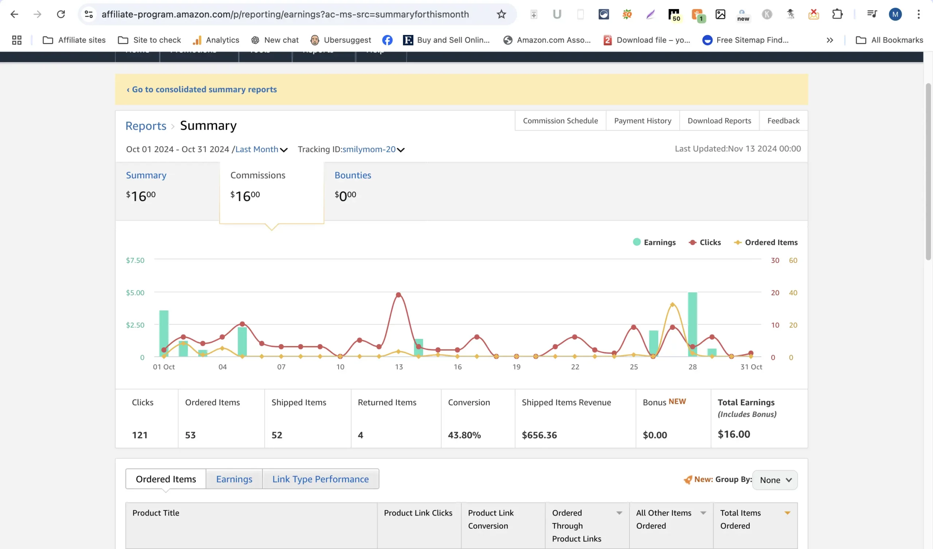Click the Shipped Items Revenue value $656.36

pos(539,435)
